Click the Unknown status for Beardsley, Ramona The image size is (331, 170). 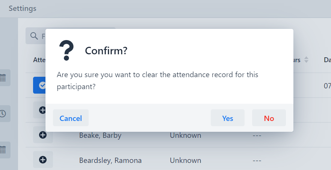185,160
